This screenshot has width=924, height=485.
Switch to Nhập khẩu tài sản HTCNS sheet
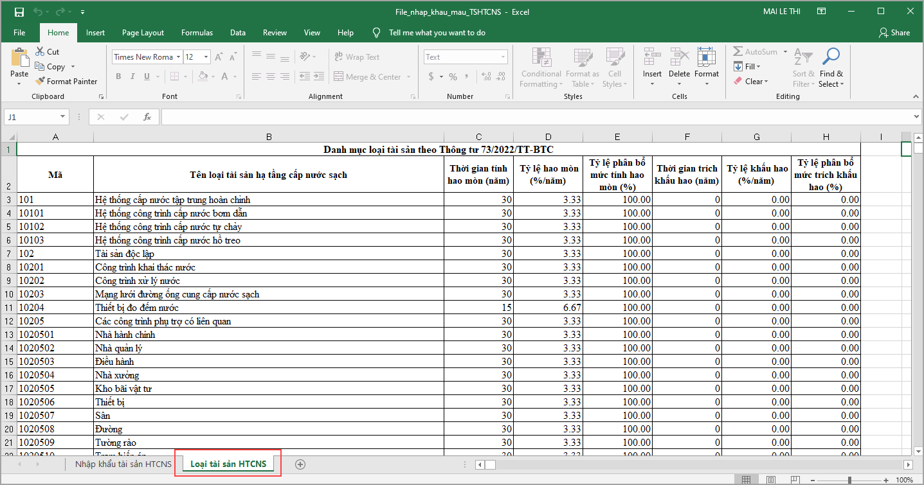(123, 464)
